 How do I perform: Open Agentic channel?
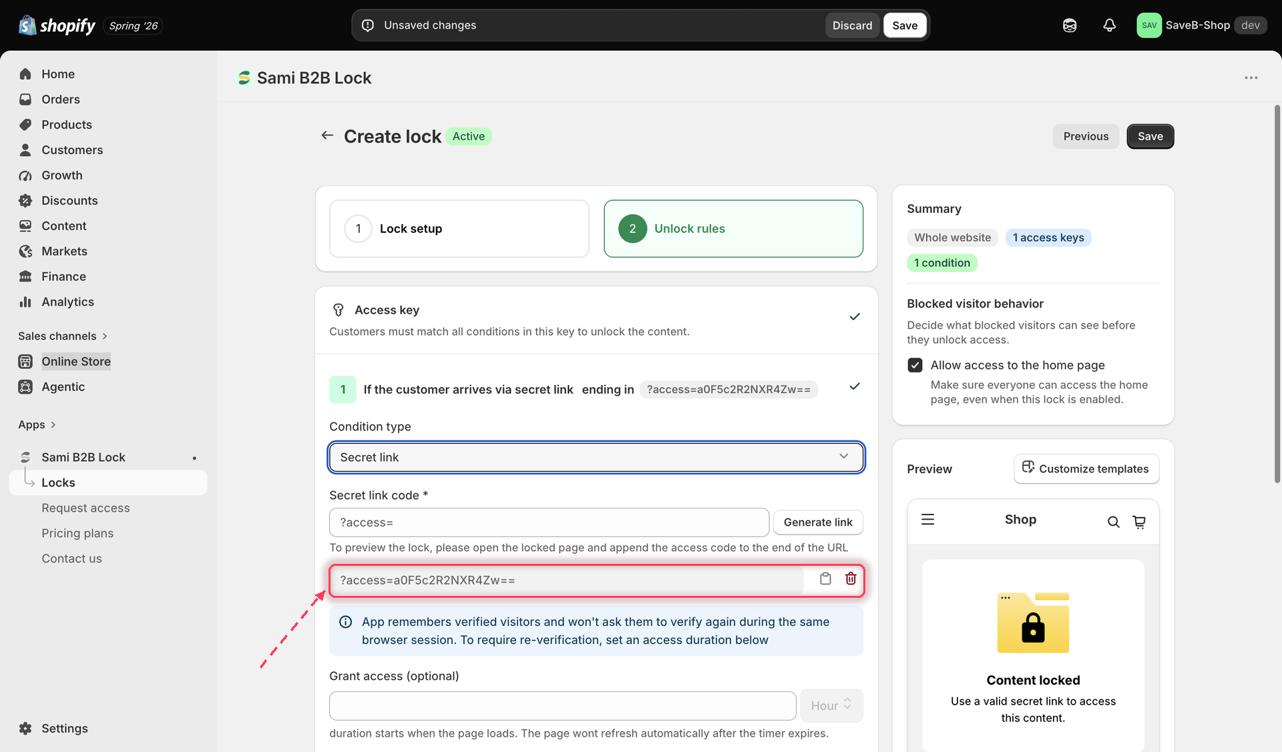click(x=63, y=387)
